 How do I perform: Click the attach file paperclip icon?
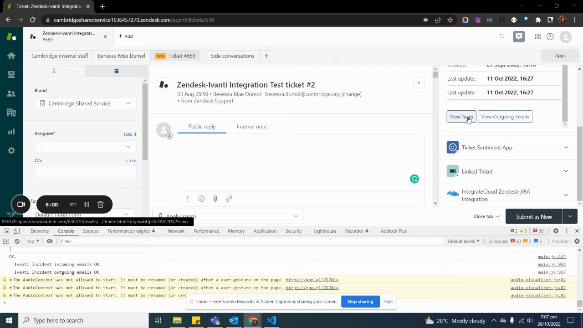click(x=215, y=199)
